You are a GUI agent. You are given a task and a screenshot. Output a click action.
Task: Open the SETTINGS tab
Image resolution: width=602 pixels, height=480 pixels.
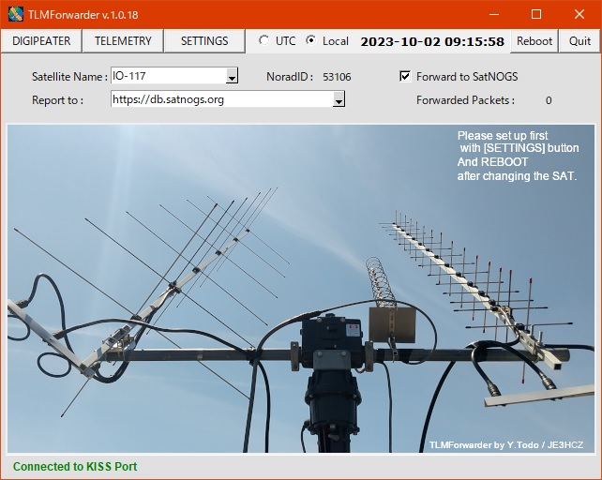204,41
